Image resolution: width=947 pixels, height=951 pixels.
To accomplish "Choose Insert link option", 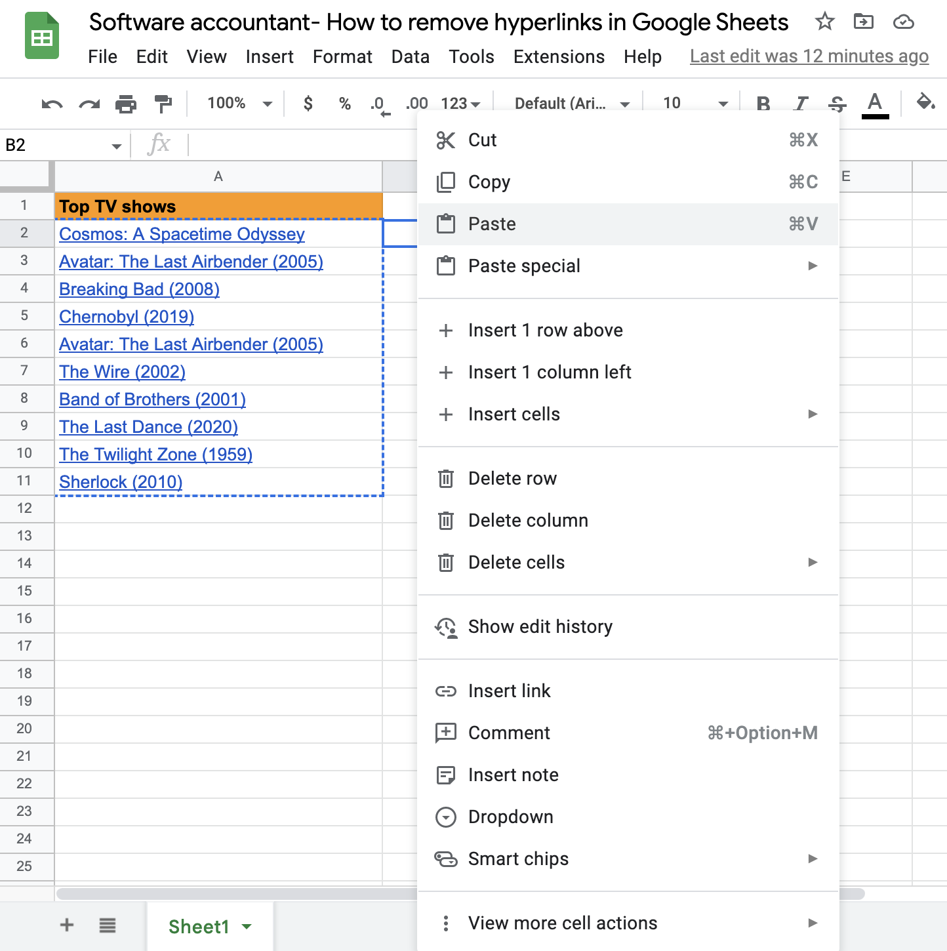I will pyautogui.click(x=628, y=691).
